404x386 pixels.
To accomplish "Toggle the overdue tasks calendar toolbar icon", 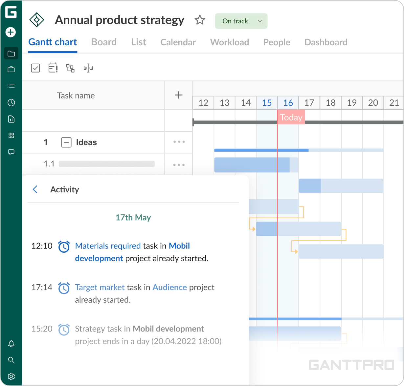I will 53,68.
